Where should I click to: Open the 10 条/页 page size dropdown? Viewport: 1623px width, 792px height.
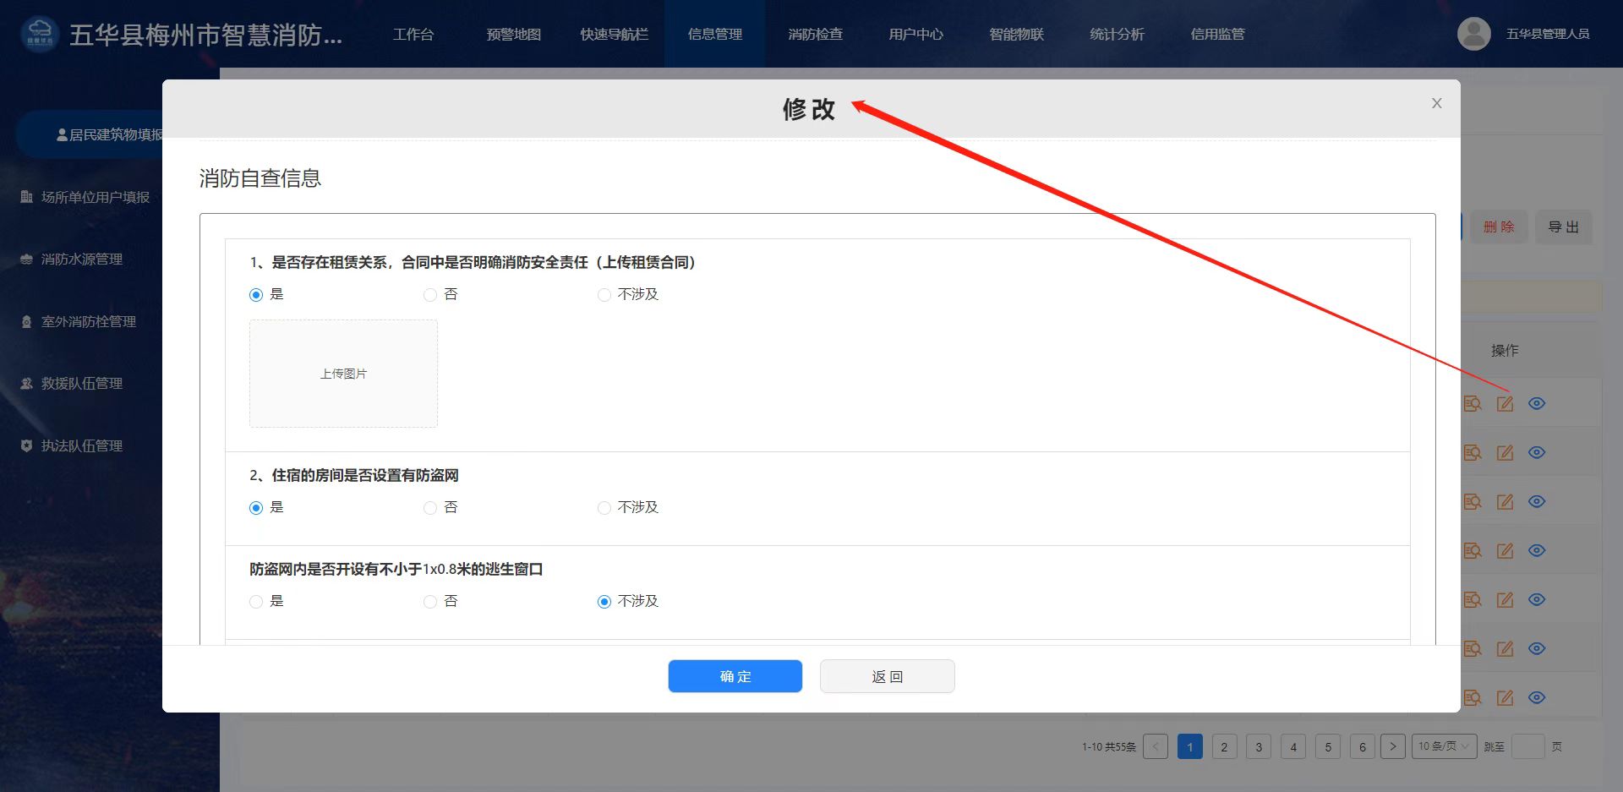coord(1444,746)
